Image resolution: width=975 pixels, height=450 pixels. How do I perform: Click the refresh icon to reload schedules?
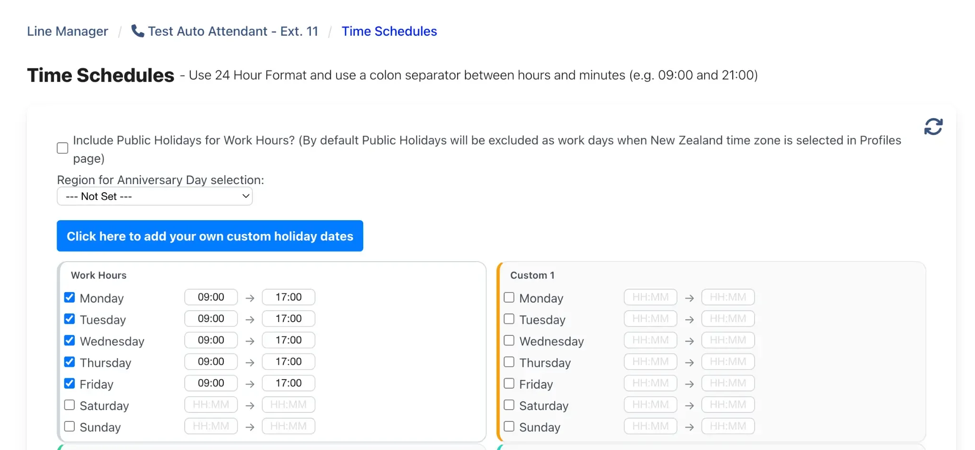[x=933, y=126]
